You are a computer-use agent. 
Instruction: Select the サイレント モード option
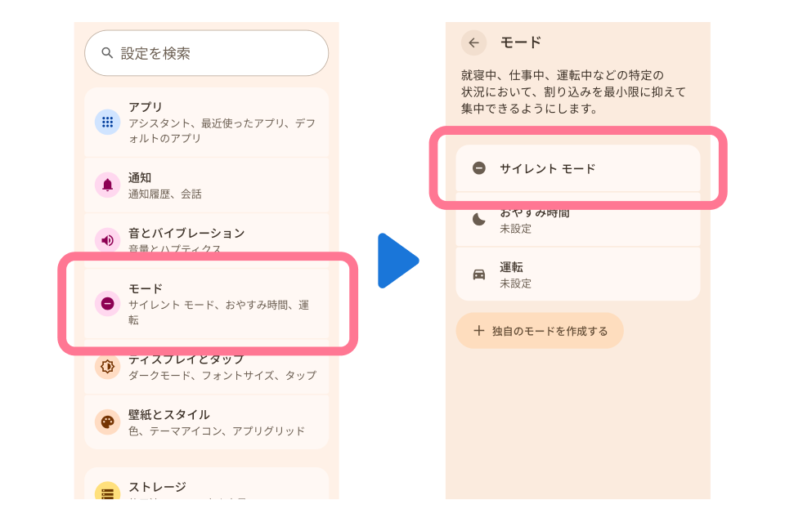[x=577, y=168]
